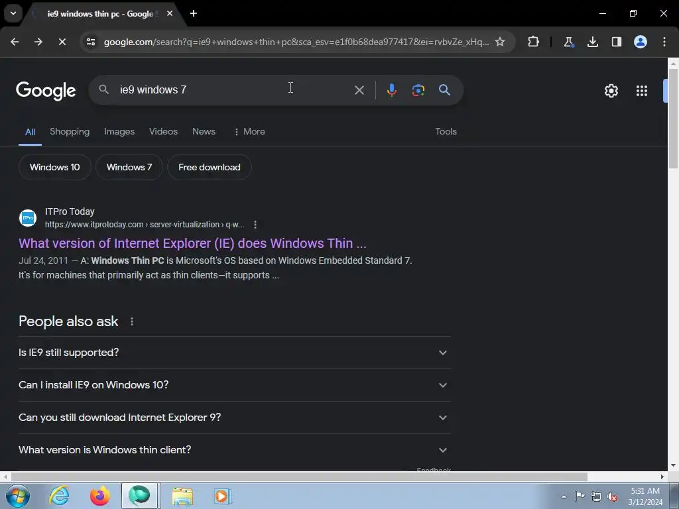Click the Chrome address bar URL

[x=296, y=42]
